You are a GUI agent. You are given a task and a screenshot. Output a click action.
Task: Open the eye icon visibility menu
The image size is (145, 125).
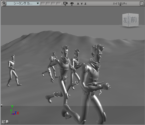(x=72, y=4)
